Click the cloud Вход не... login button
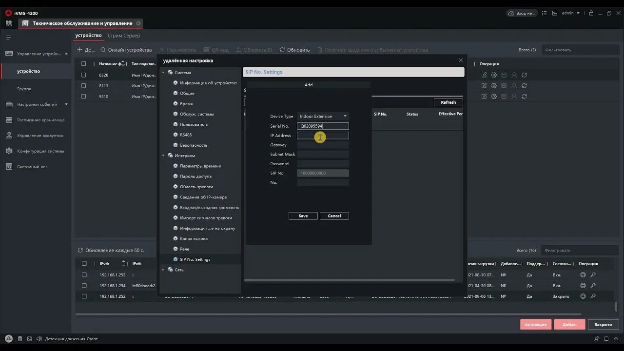 522,13
